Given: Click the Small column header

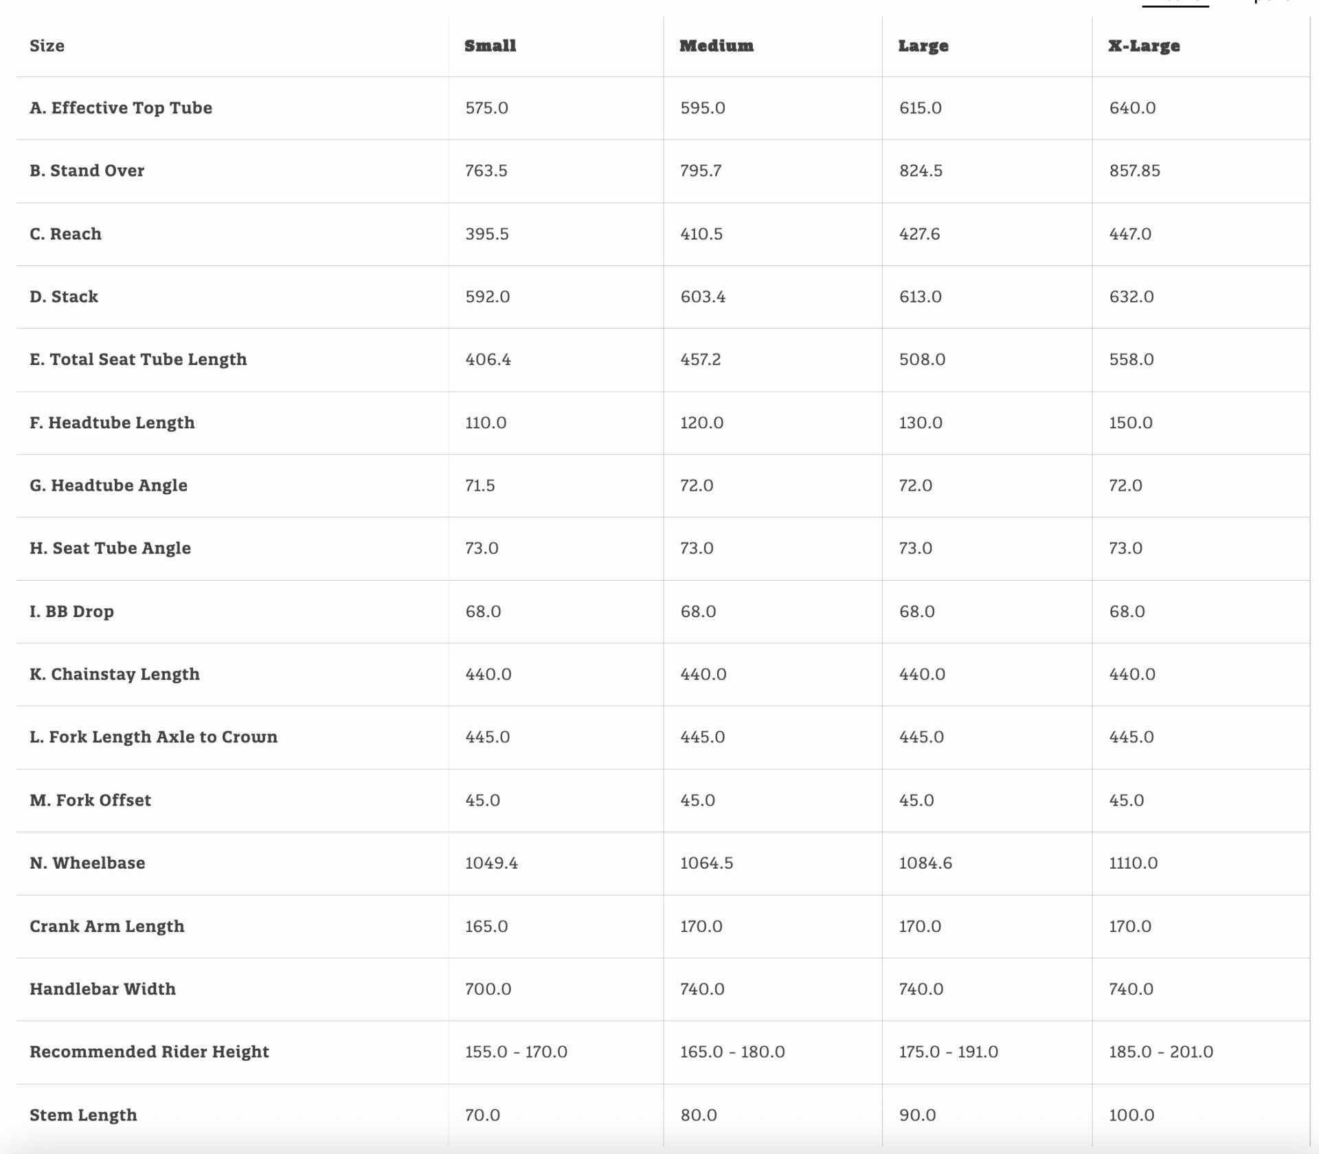Looking at the screenshot, I should 490,46.
